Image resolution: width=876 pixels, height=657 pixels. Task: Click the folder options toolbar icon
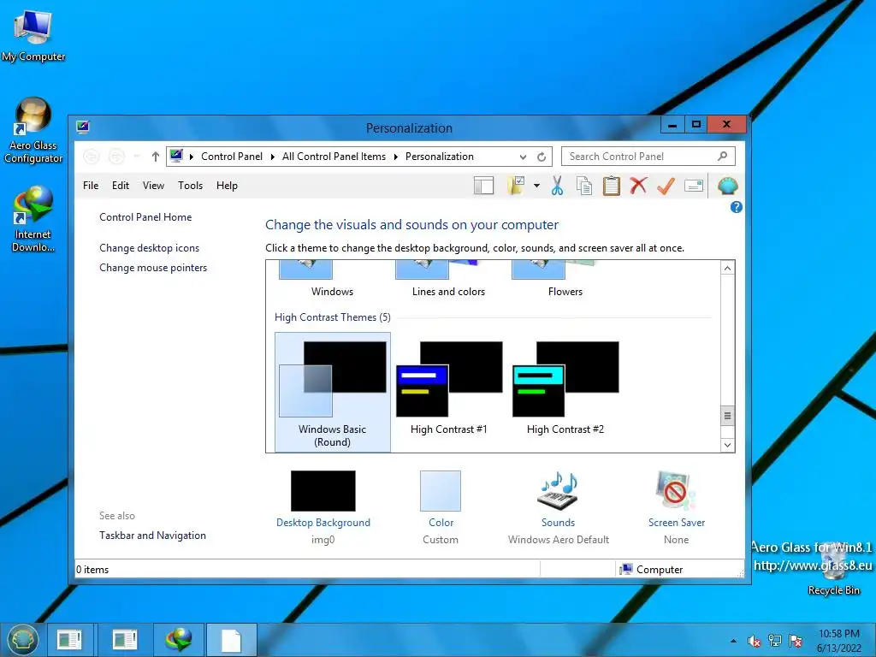pos(516,186)
